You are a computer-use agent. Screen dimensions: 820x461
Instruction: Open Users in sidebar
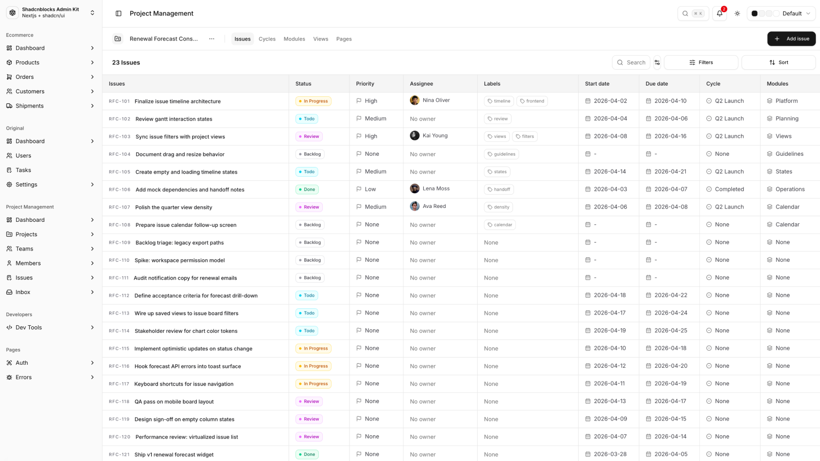[51, 156]
